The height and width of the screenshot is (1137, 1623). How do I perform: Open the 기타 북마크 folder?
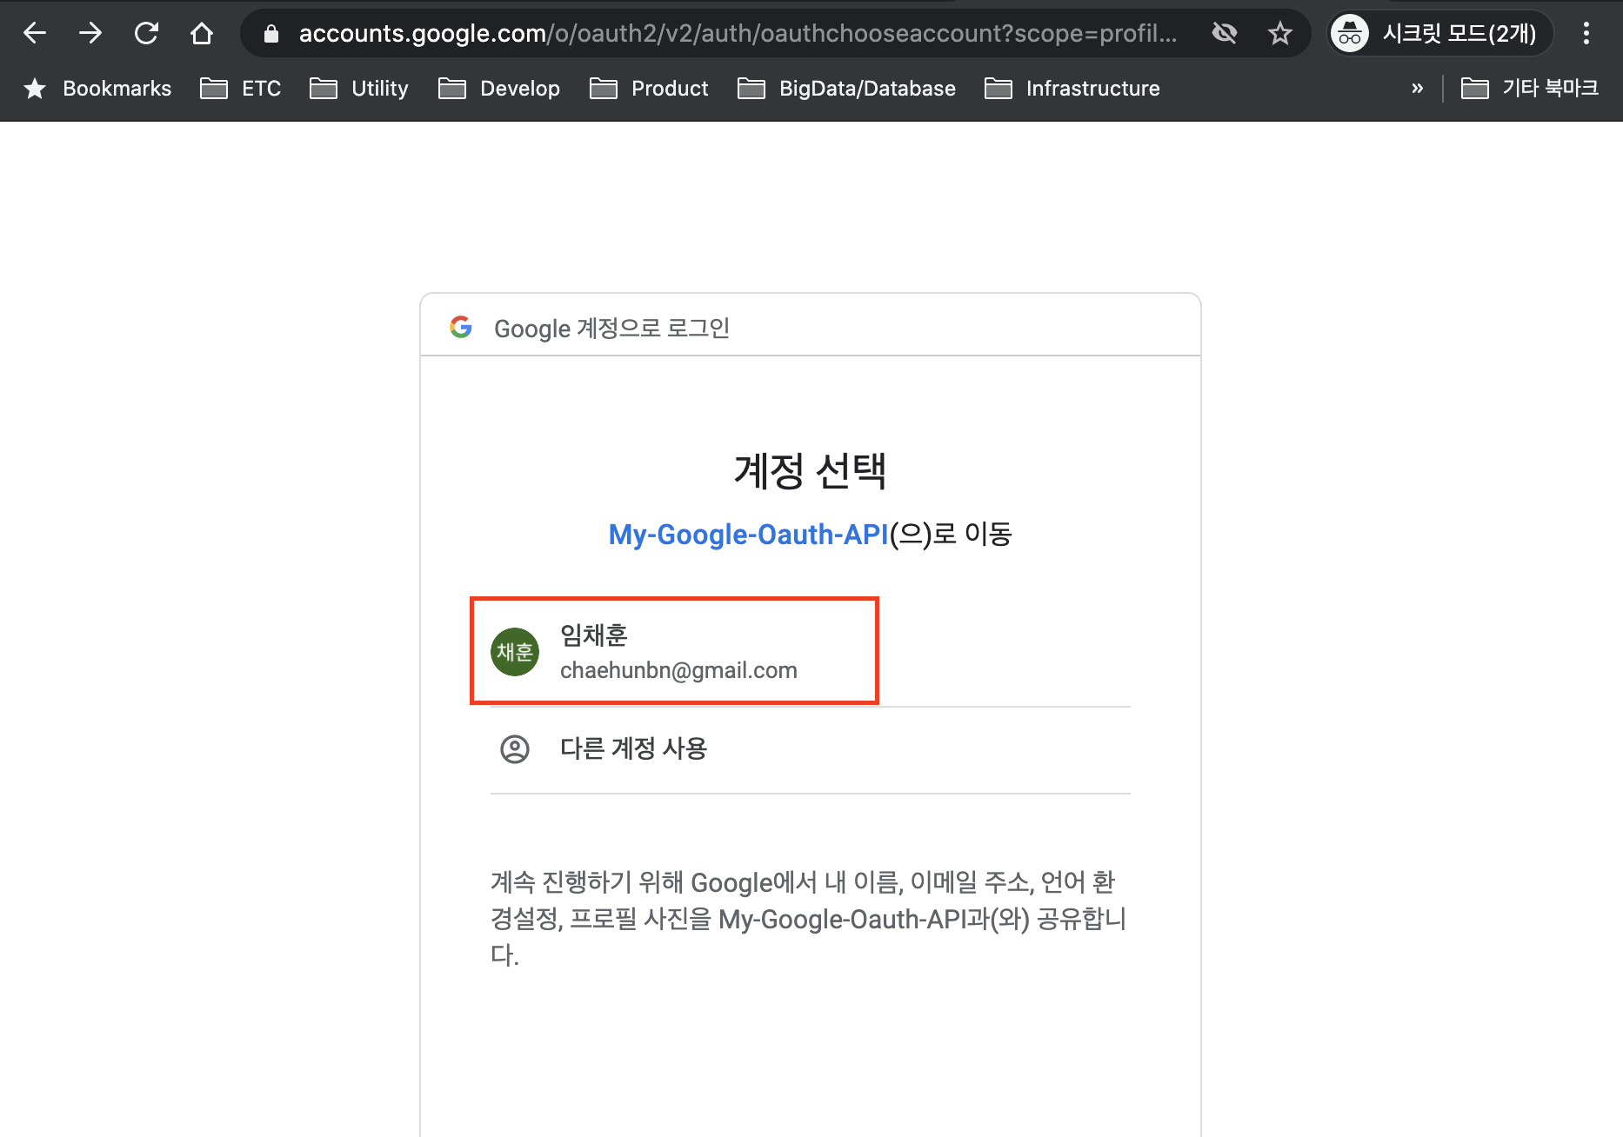pos(1530,89)
